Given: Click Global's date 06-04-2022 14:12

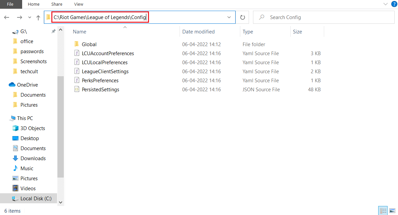Looking at the screenshot, I should click(202, 44).
